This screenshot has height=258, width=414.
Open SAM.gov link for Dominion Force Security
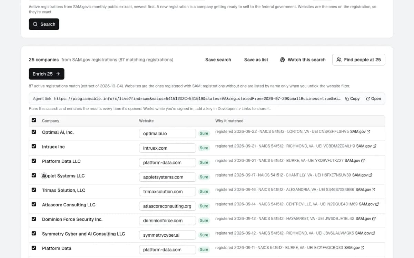pos(365,218)
